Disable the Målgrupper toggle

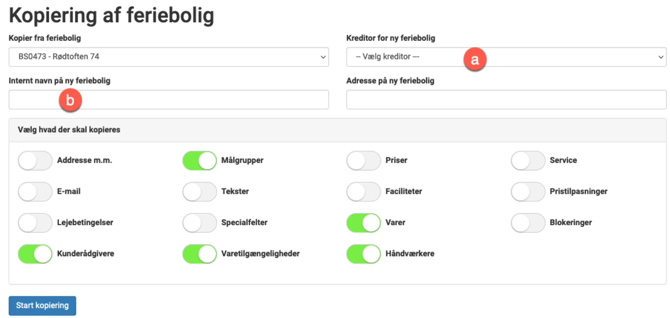tap(199, 160)
